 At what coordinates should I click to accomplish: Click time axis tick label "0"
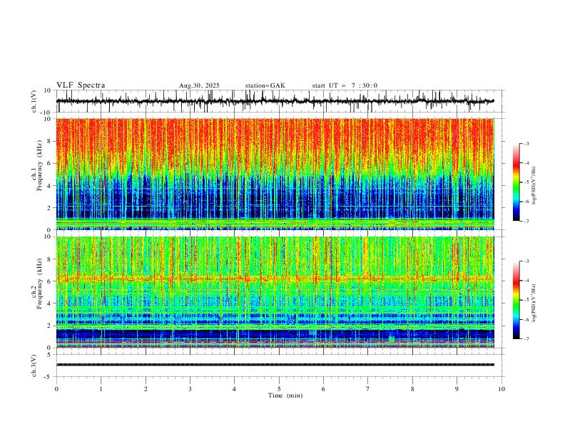56,389
